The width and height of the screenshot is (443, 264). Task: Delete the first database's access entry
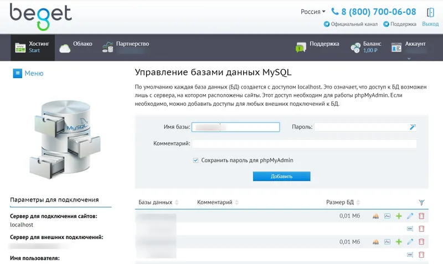(421, 229)
